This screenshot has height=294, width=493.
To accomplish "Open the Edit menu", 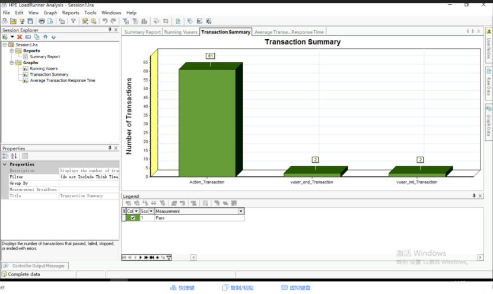I will (x=19, y=12).
